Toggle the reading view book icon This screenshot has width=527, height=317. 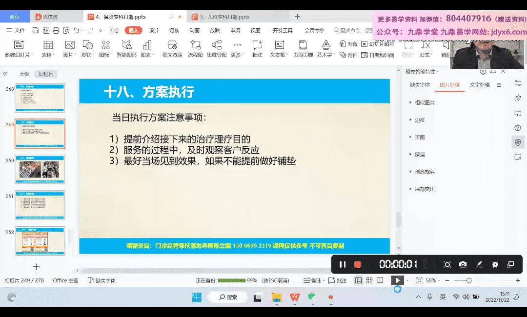tap(380, 280)
